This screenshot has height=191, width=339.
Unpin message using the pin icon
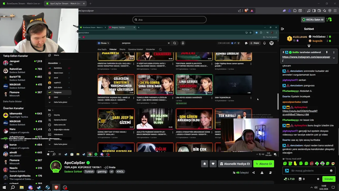click(327, 52)
